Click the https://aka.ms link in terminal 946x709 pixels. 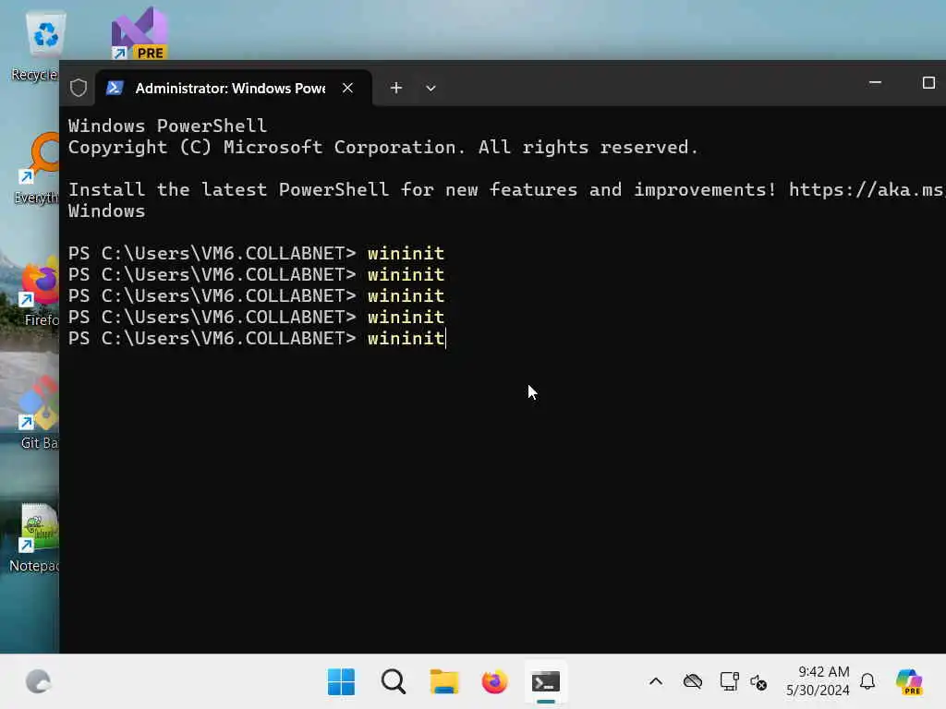click(867, 190)
